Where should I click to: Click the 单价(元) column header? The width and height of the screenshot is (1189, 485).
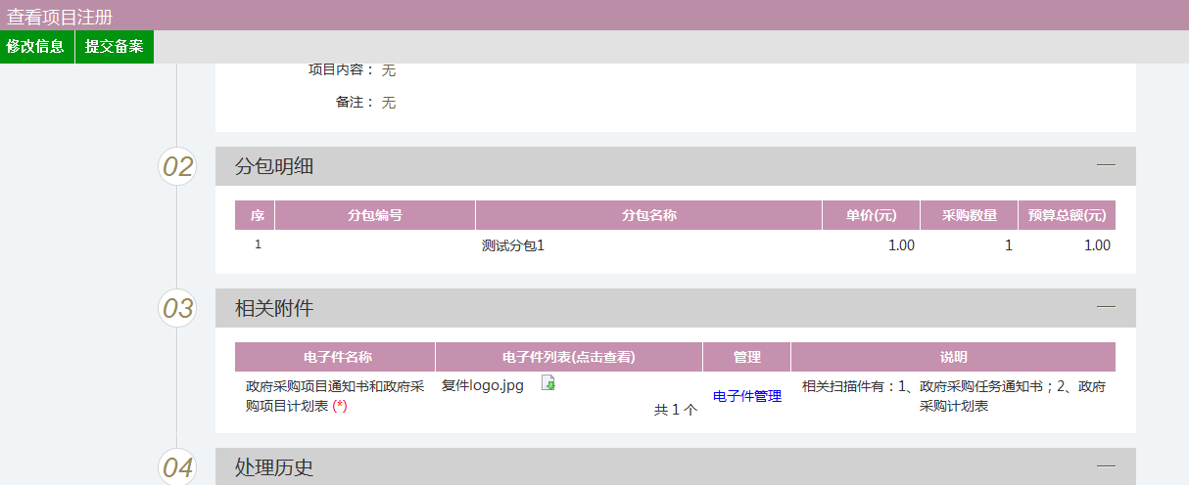(871, 215)
